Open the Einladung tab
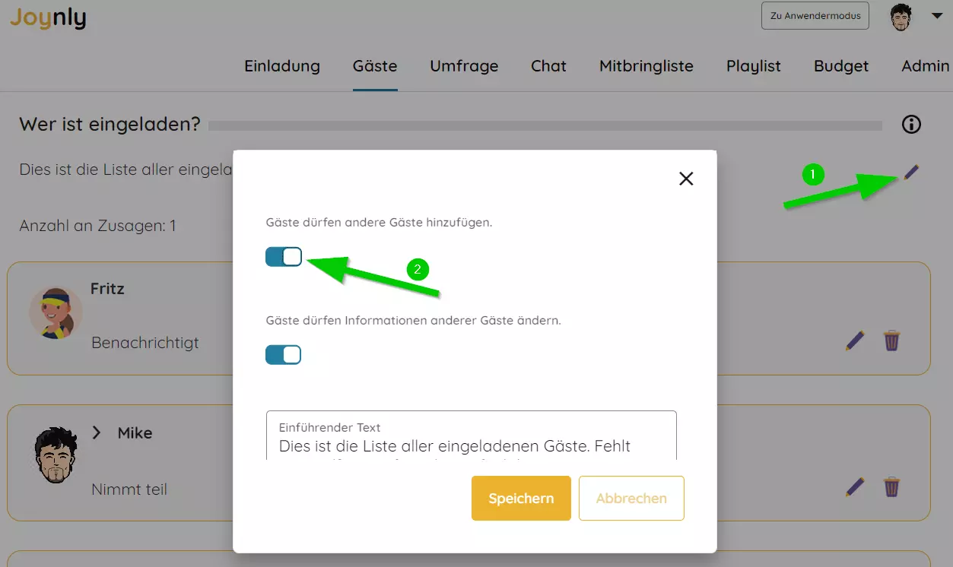Screen dimensions: 953x567 (x=282, y=66)
